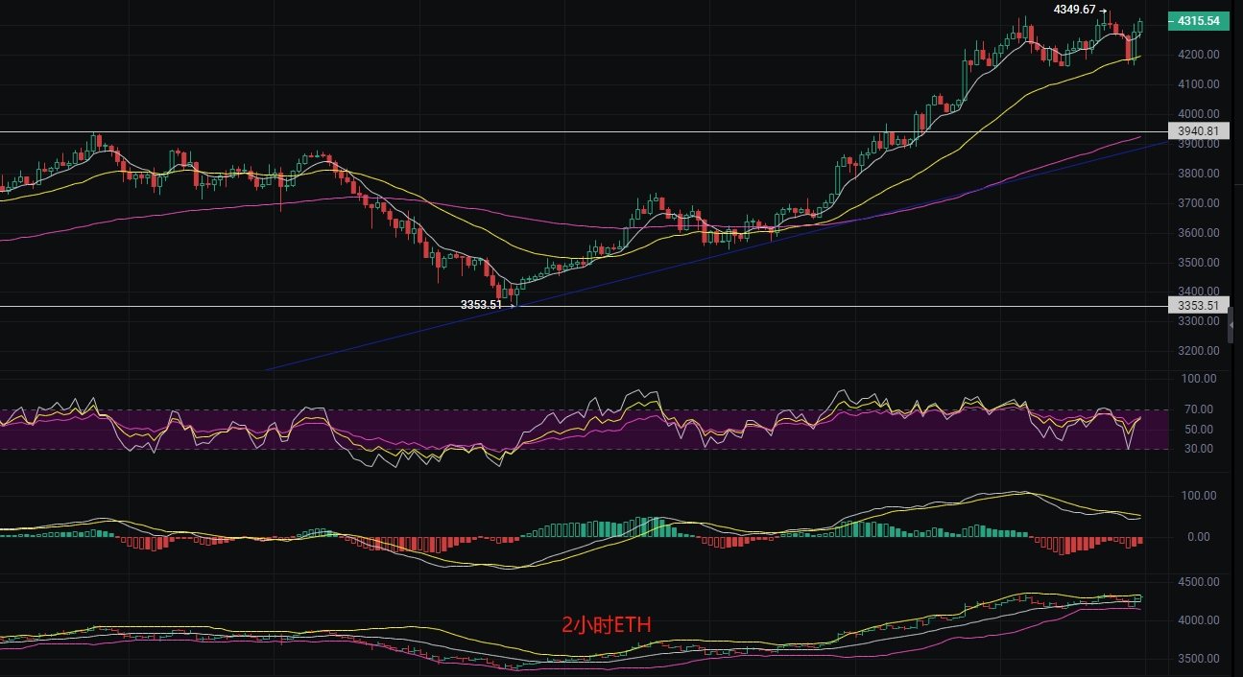This screenshot has width=1243, height=677.
Task: Select the 3353.51 price label on axis
Action: (x=1197, y=306)
